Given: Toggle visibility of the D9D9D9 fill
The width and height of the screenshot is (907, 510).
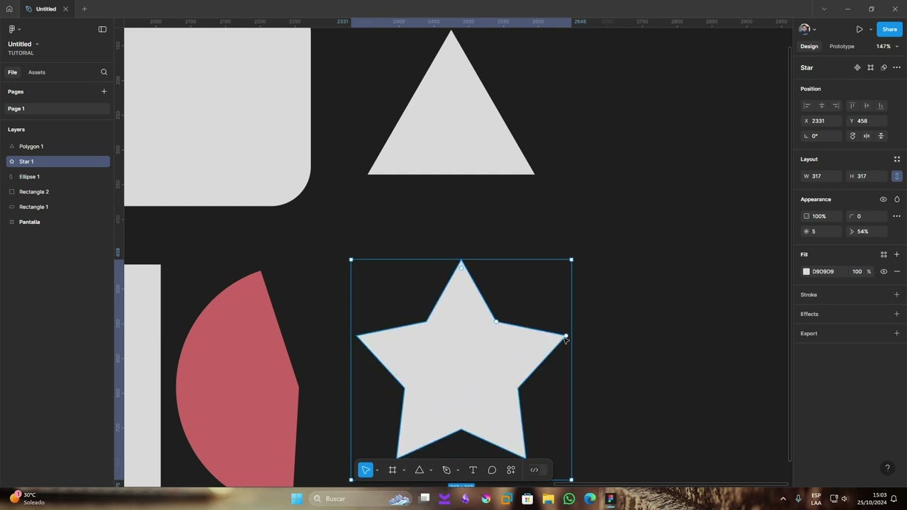Looking at the screenshot, I should pos(884,272).
